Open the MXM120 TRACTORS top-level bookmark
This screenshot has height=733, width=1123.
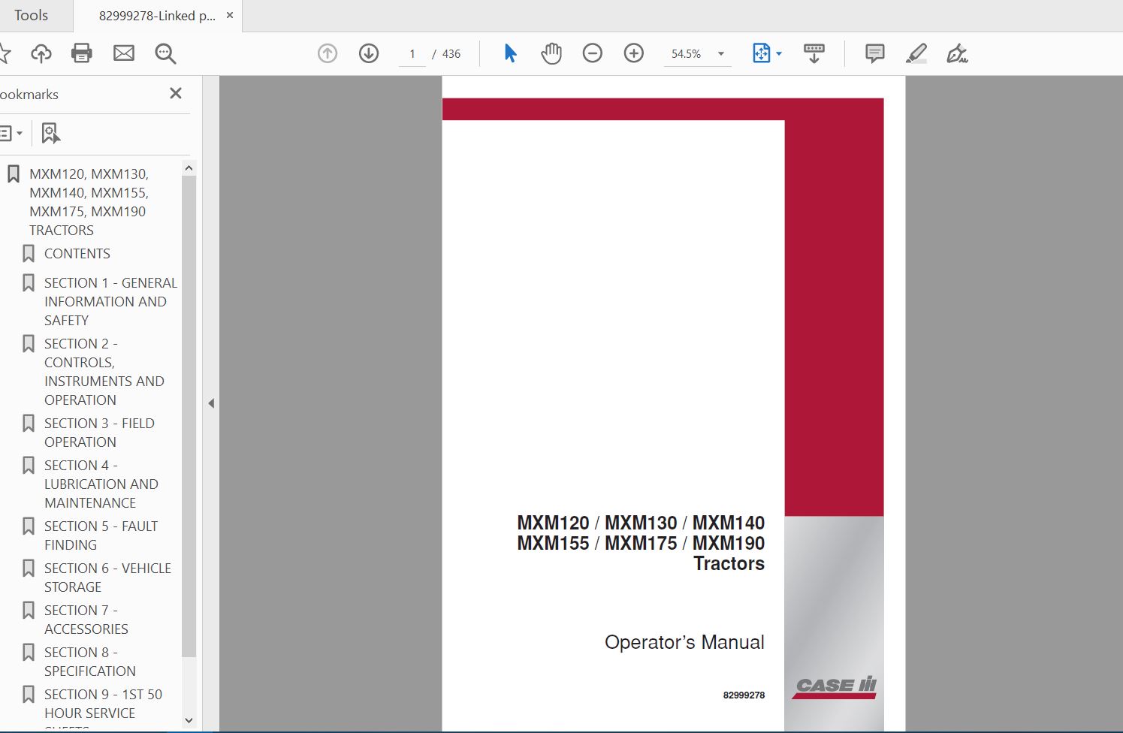click(89, 202)
